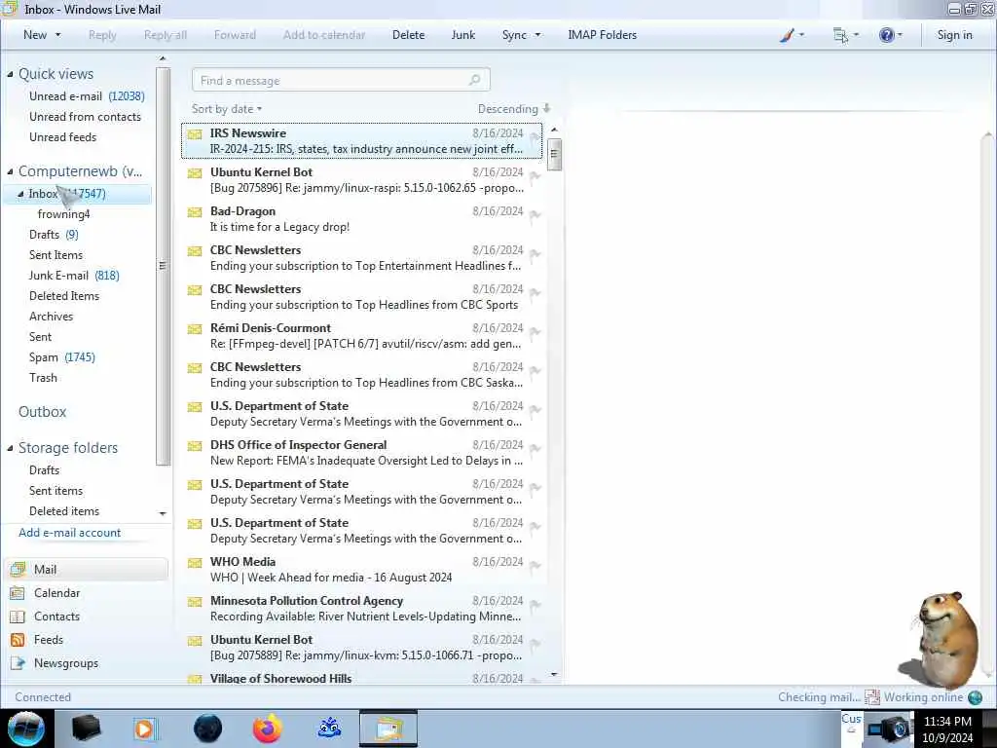
Task: Open the media player taskbar icon
Action: pos(144,729)
